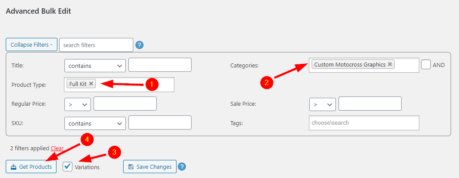Click the Clear filters link

coord(57,148)
